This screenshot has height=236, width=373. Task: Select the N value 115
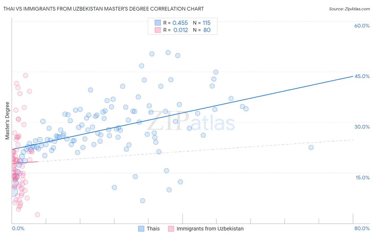tap(207, 23)
